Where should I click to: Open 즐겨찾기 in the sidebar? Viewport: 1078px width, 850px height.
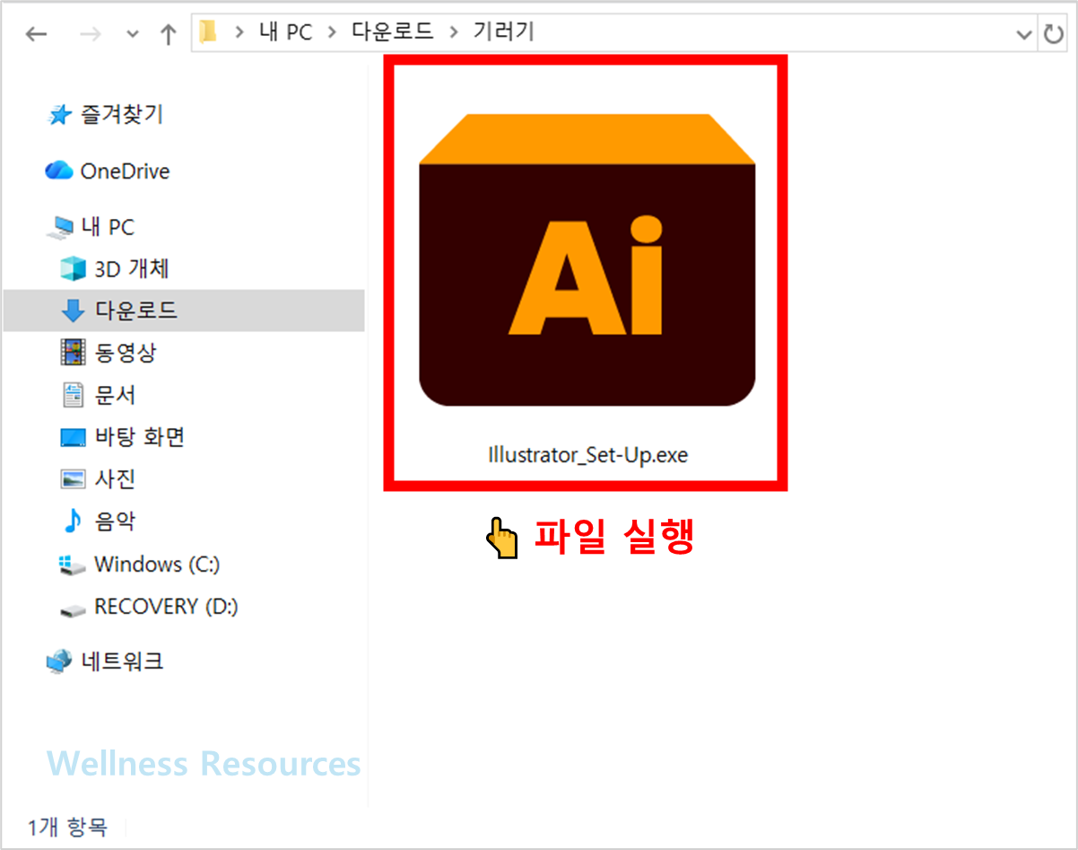[x=122, y=114]
